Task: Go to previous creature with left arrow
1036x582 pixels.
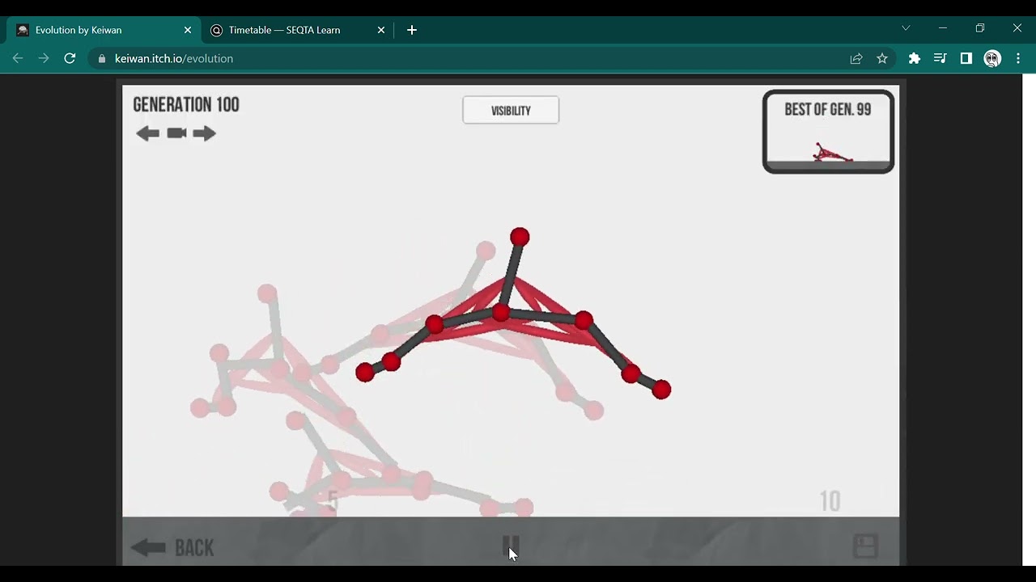Action: coord(147,133)
